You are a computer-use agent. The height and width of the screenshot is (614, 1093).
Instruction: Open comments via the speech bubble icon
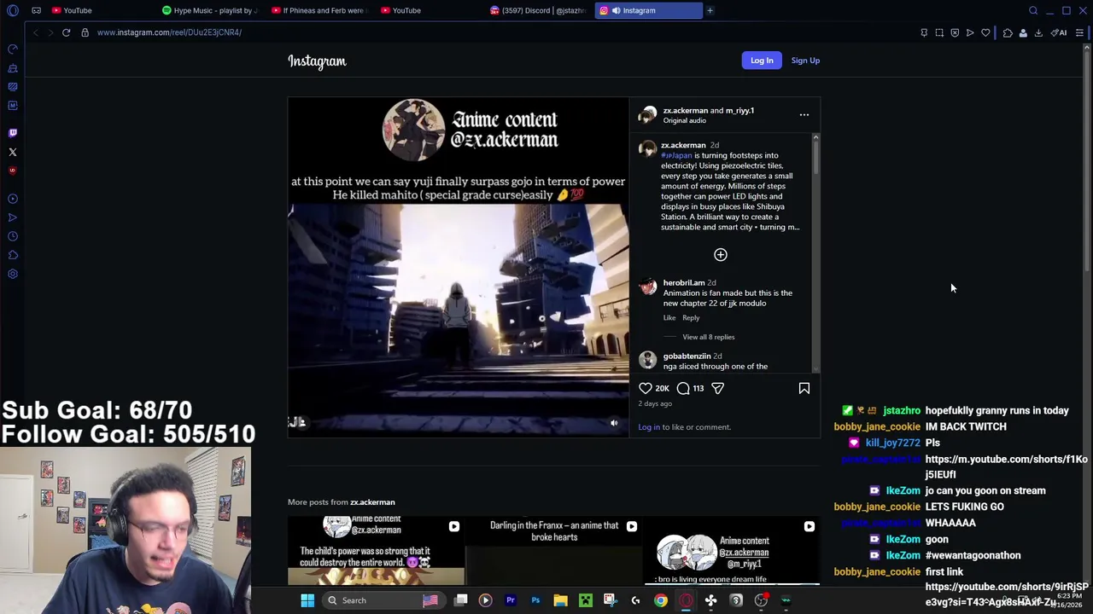(x=683, y=389)
